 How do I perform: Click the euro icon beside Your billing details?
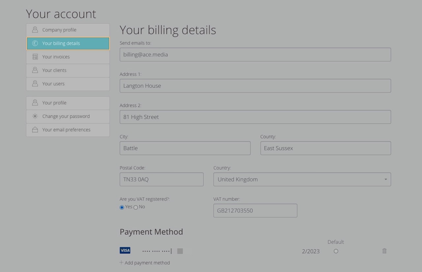tap(35, 43)
